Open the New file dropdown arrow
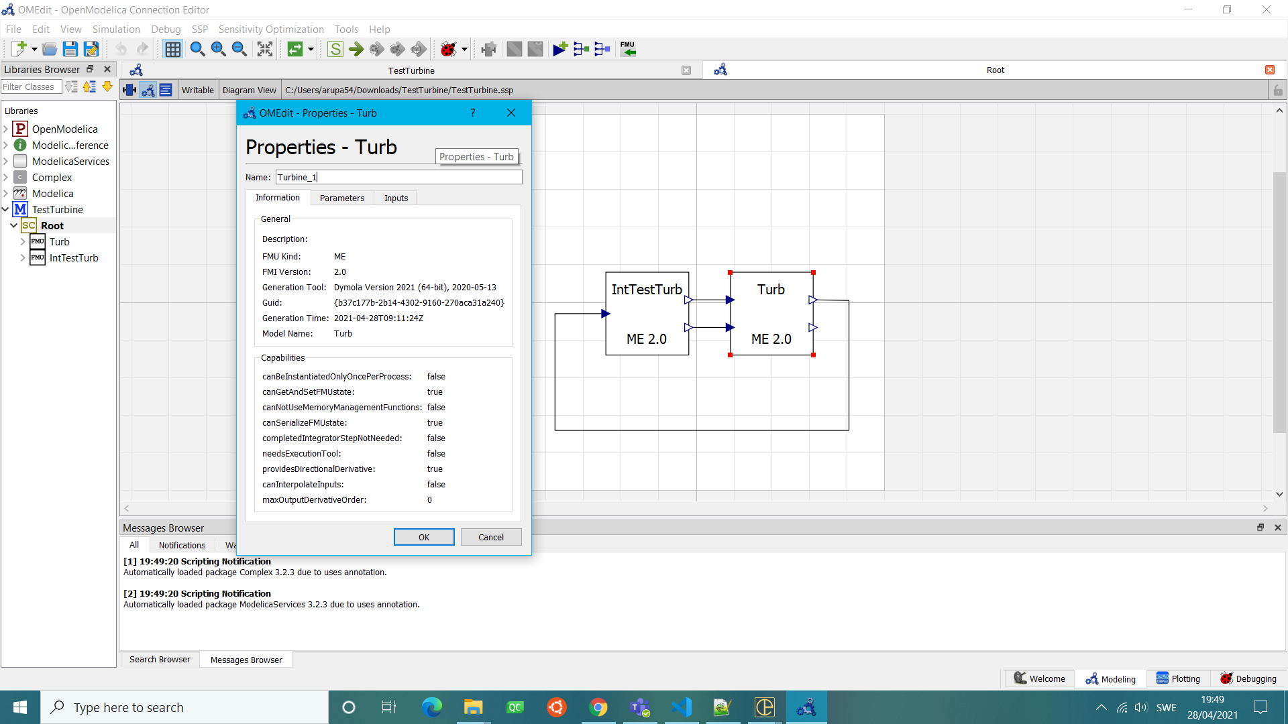Image resolution: width=1288 pixels, height=724 pixels. coord(34,49)
